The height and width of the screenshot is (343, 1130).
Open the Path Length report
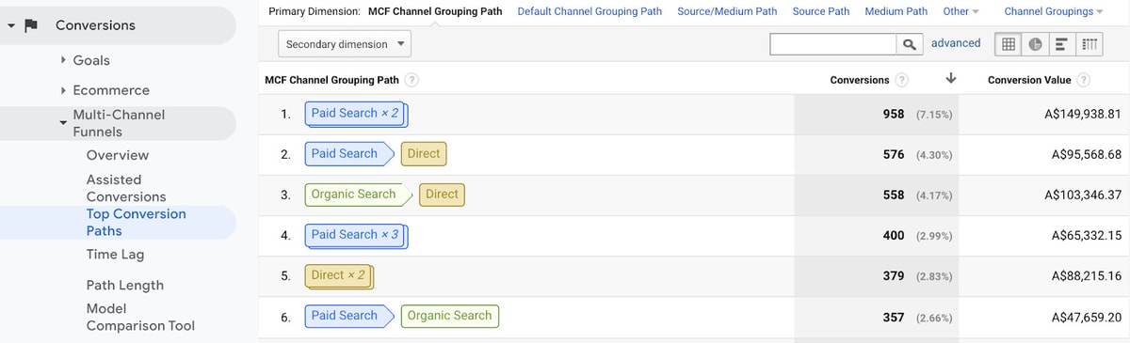tap(125, 285)
